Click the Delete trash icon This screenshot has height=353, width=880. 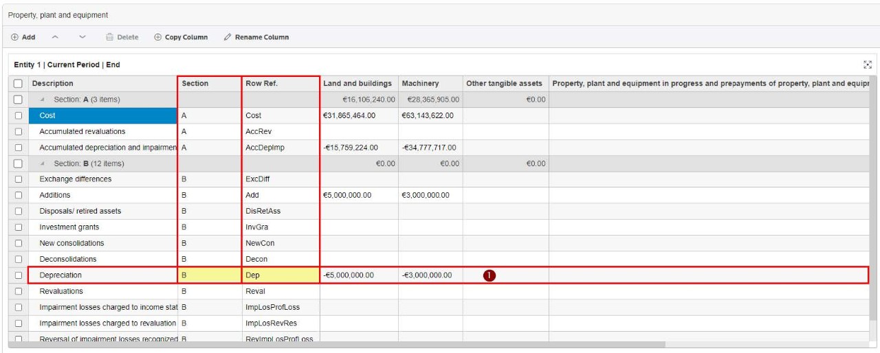tap(110, 37)
